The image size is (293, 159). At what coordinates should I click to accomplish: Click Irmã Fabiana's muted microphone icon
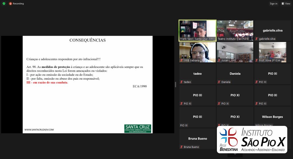[181, 61]
